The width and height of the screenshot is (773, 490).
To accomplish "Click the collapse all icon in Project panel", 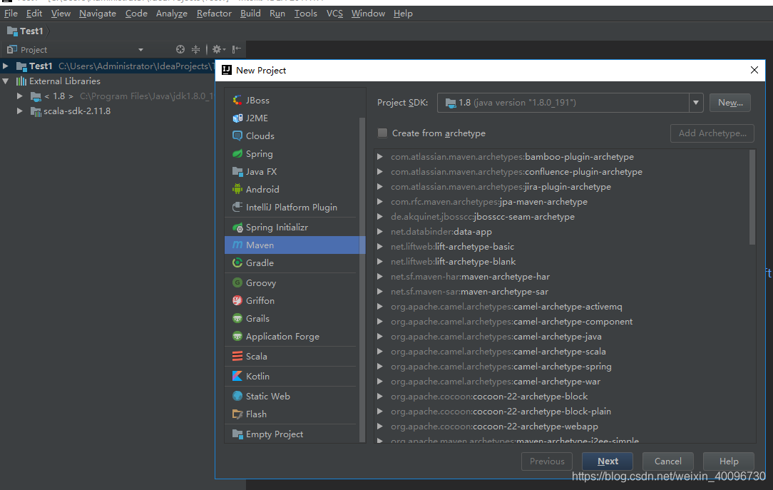I will pyautogui.click(x=195, y=49).
